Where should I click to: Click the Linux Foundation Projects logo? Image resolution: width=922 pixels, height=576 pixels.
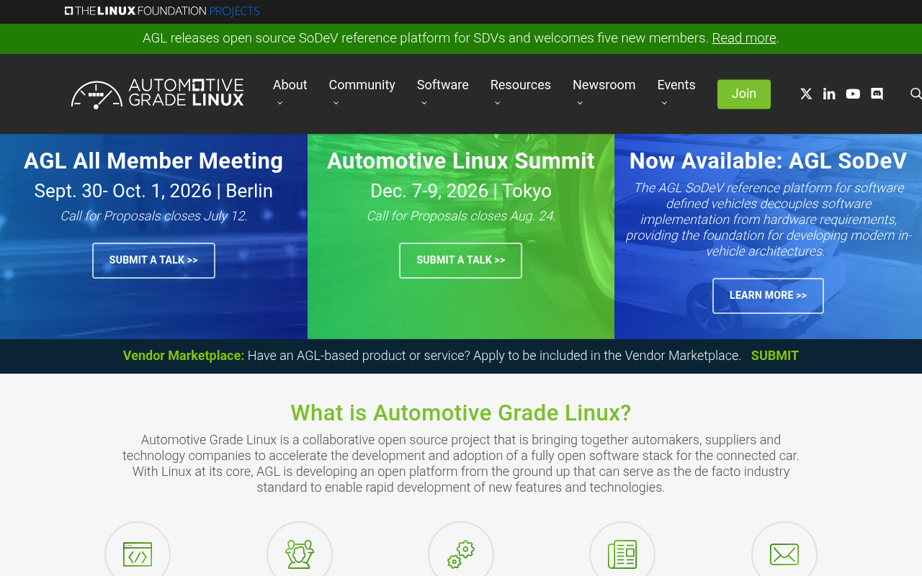pos(162,11)
